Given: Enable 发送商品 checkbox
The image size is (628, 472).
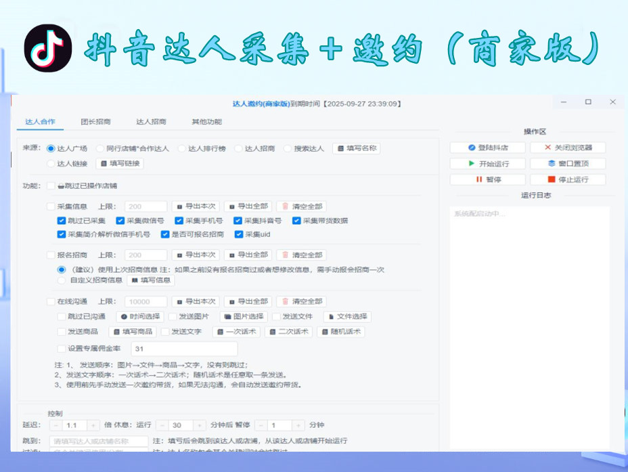Looking at the screenshot, I should pyautogui.click(x=62, y=332).
